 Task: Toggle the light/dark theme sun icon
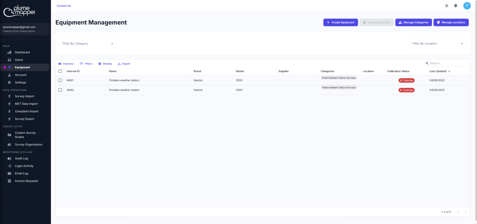click(447, 6)
